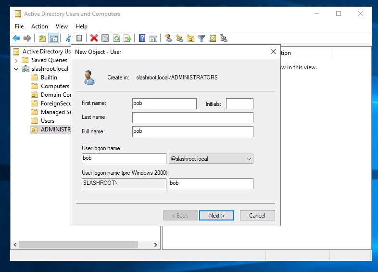
Task: Select the Builtin folder in the tree
Action: [x=49, y=78]
